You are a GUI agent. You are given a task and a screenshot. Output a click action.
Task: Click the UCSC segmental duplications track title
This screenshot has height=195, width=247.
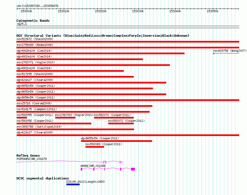[x=43, y=178]
